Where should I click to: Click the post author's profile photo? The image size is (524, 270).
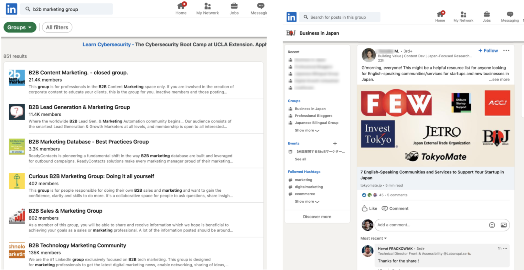coord(369,55)
